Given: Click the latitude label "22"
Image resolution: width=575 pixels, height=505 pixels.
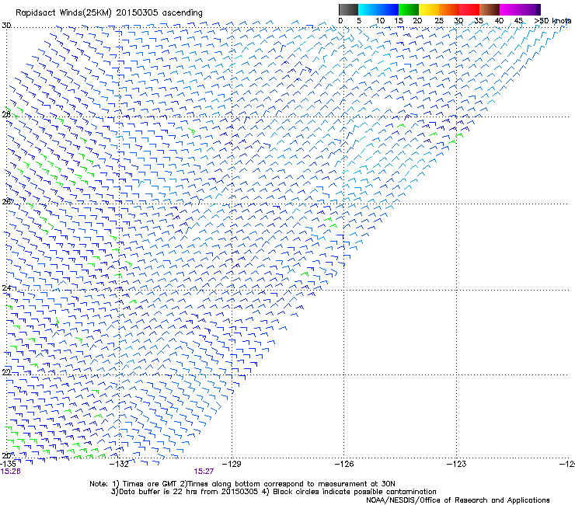Looking at the screenshot, I should point(6,372).
